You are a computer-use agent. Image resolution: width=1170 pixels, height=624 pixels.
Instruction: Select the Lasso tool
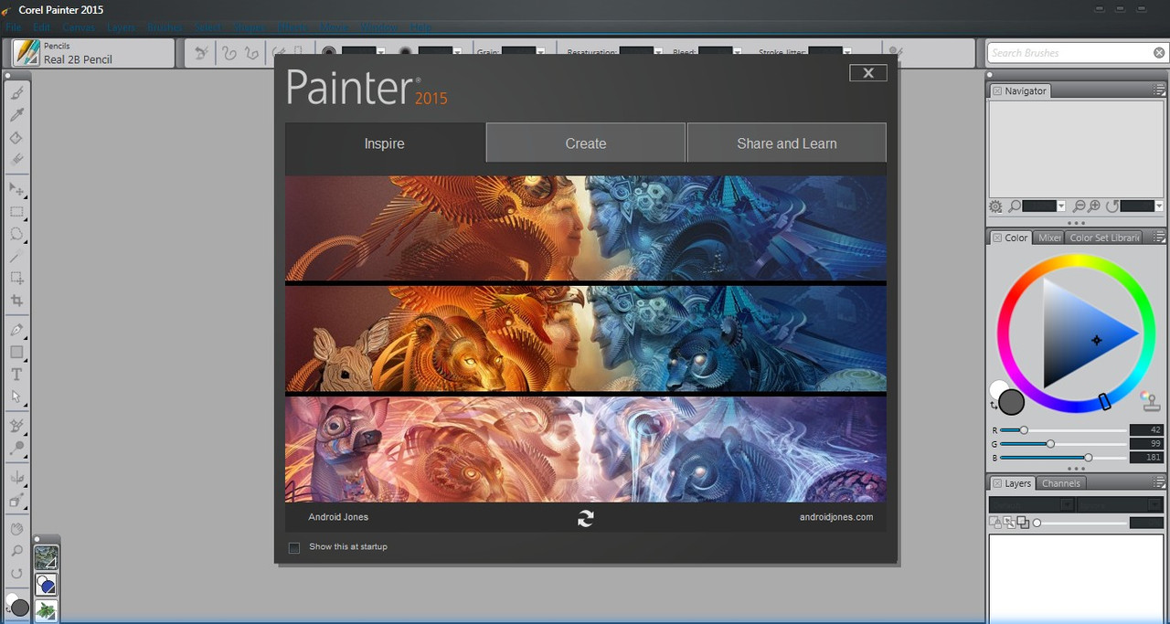click(x=16, y=234)
